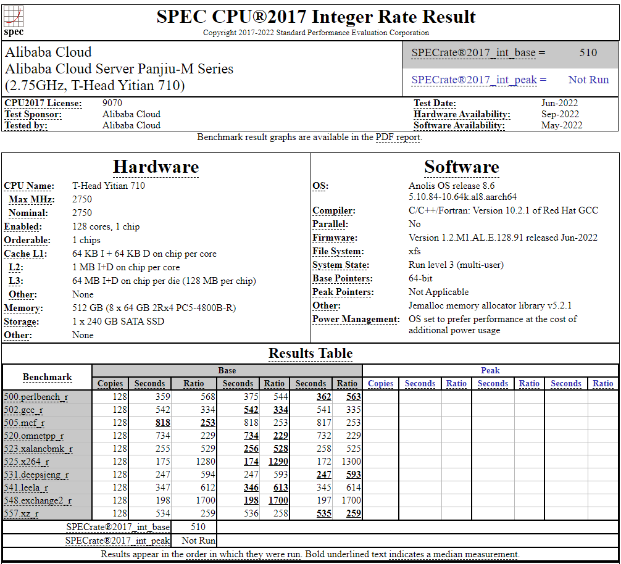Open the 'Test Date:' field link
The height and width of the screenshot is (564, 621).
(435, 103)
